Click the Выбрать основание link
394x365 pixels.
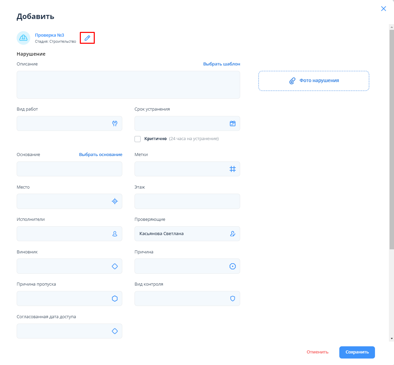coord(101,154)
